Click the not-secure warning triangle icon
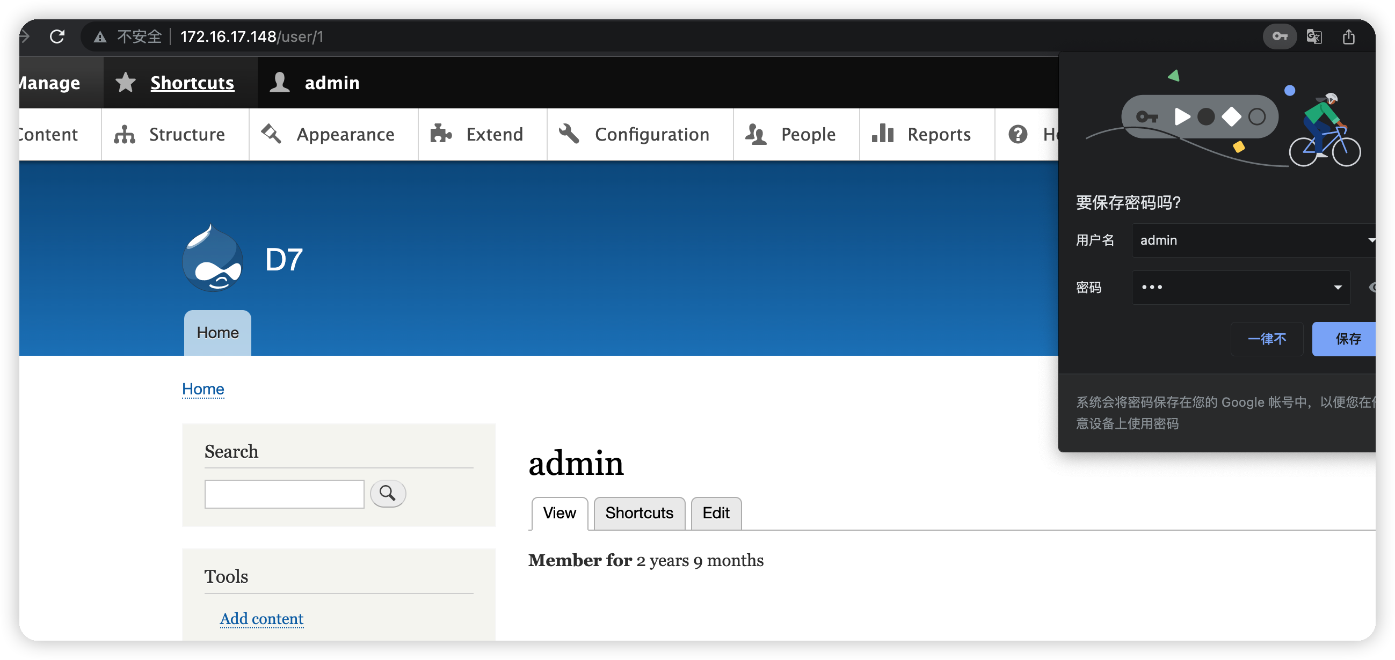The image size is (1395, 660). pos(100,37)
